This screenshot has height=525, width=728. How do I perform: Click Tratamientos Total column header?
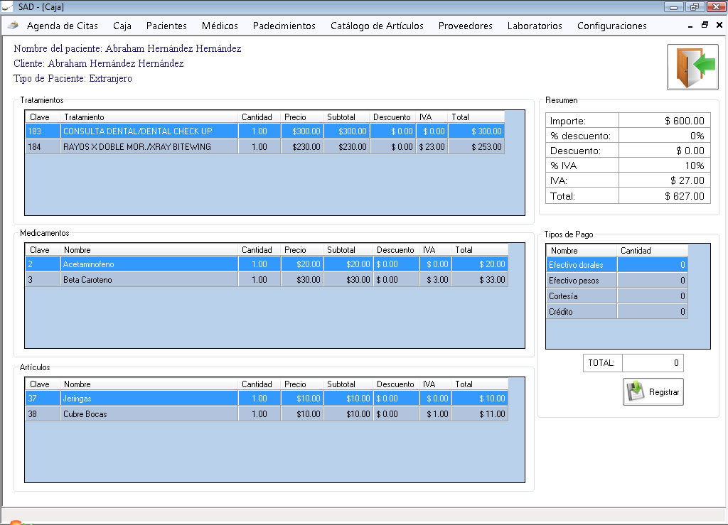[476, 117]
